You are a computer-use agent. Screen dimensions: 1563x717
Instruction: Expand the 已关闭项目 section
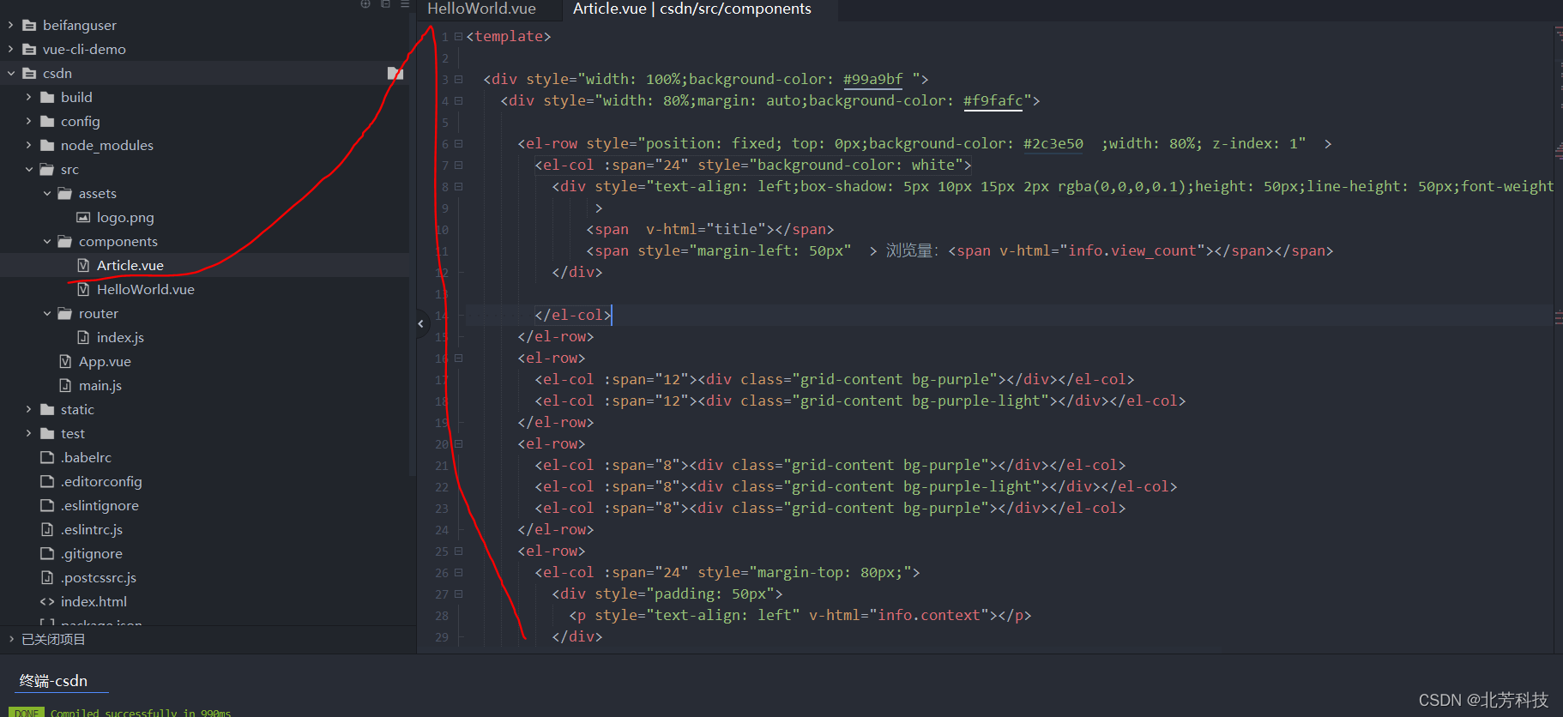[11, 639]
